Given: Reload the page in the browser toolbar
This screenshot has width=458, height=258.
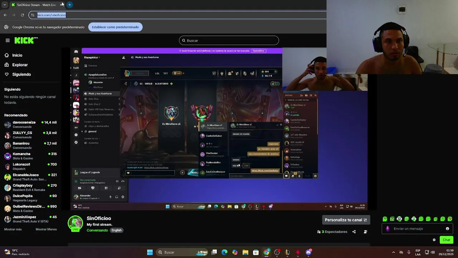Looking at the screenshot, I should (x=22, y=15).
